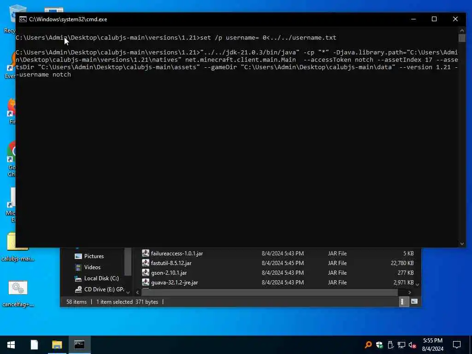
Task: Select the Command Prompt taskbar button
Action: click(x=79, y=345)
